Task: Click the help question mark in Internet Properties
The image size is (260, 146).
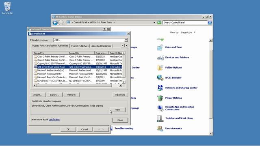Action: [104, 29]
